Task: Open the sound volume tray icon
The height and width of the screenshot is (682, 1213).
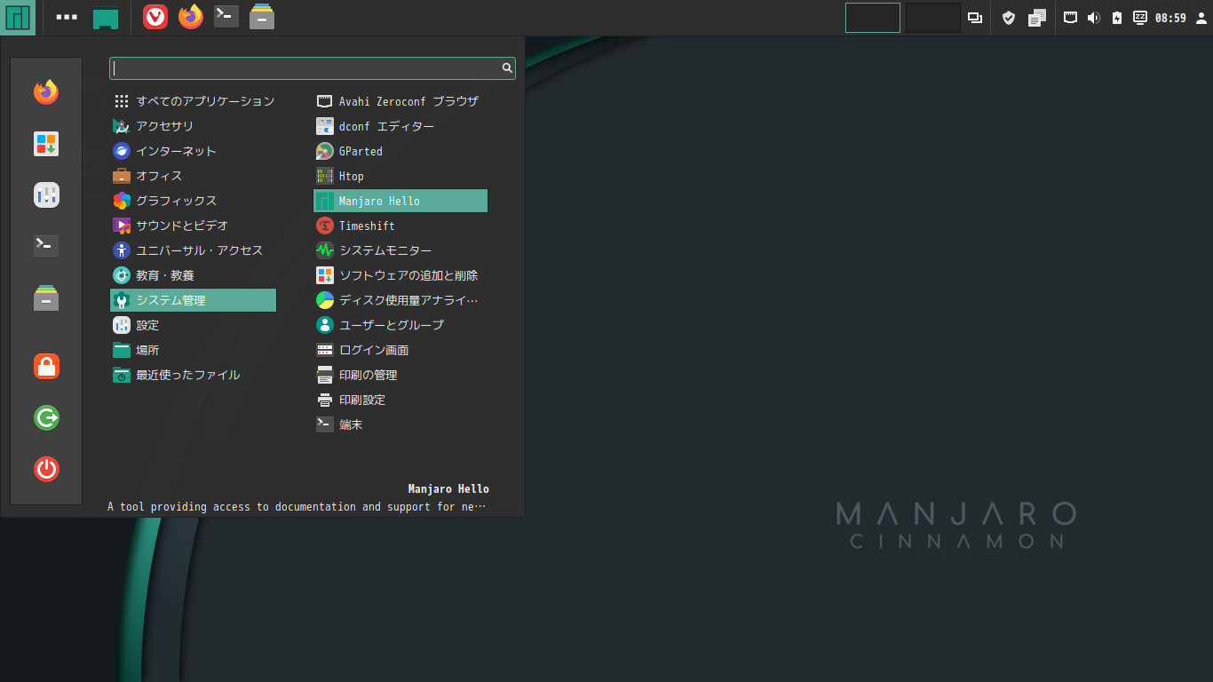Action: pyautogui.click(x=1094, y=18)
